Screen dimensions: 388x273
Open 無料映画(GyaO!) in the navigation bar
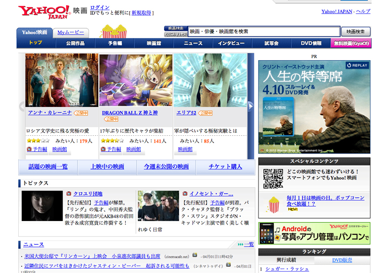pos(350,43)
